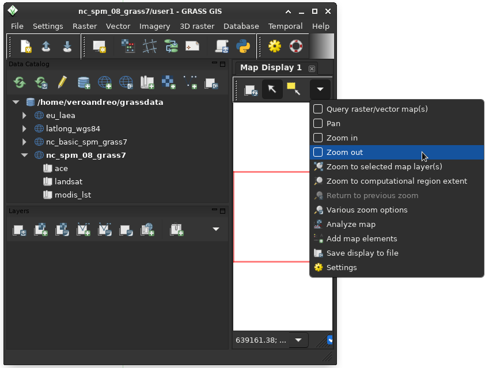
Task: Add existing GRASS database icon
Action: [84, 83]
